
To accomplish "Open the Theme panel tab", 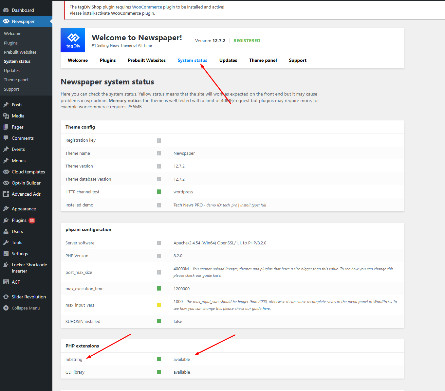I will coord(263,60).
